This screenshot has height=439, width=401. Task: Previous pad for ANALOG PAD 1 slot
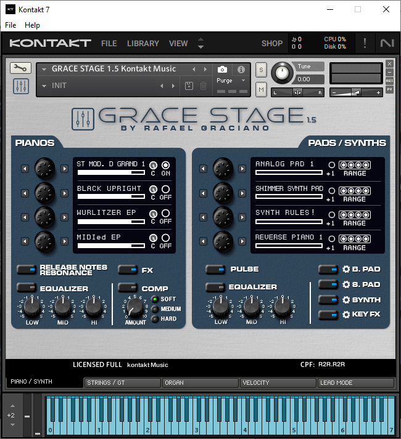pyautogui.click(x=203, y=169)
